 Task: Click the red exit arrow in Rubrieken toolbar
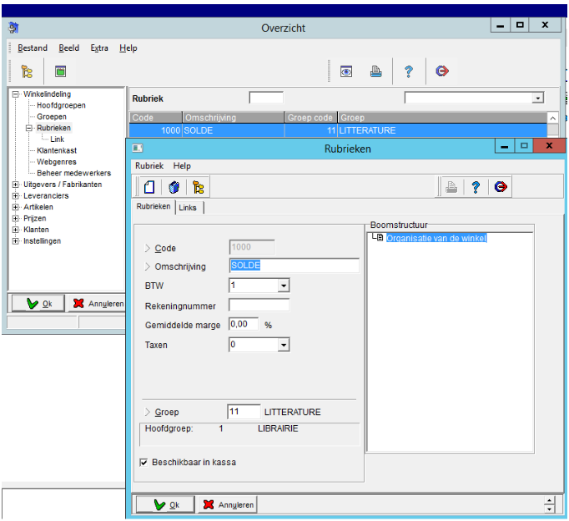pos(501,187)
